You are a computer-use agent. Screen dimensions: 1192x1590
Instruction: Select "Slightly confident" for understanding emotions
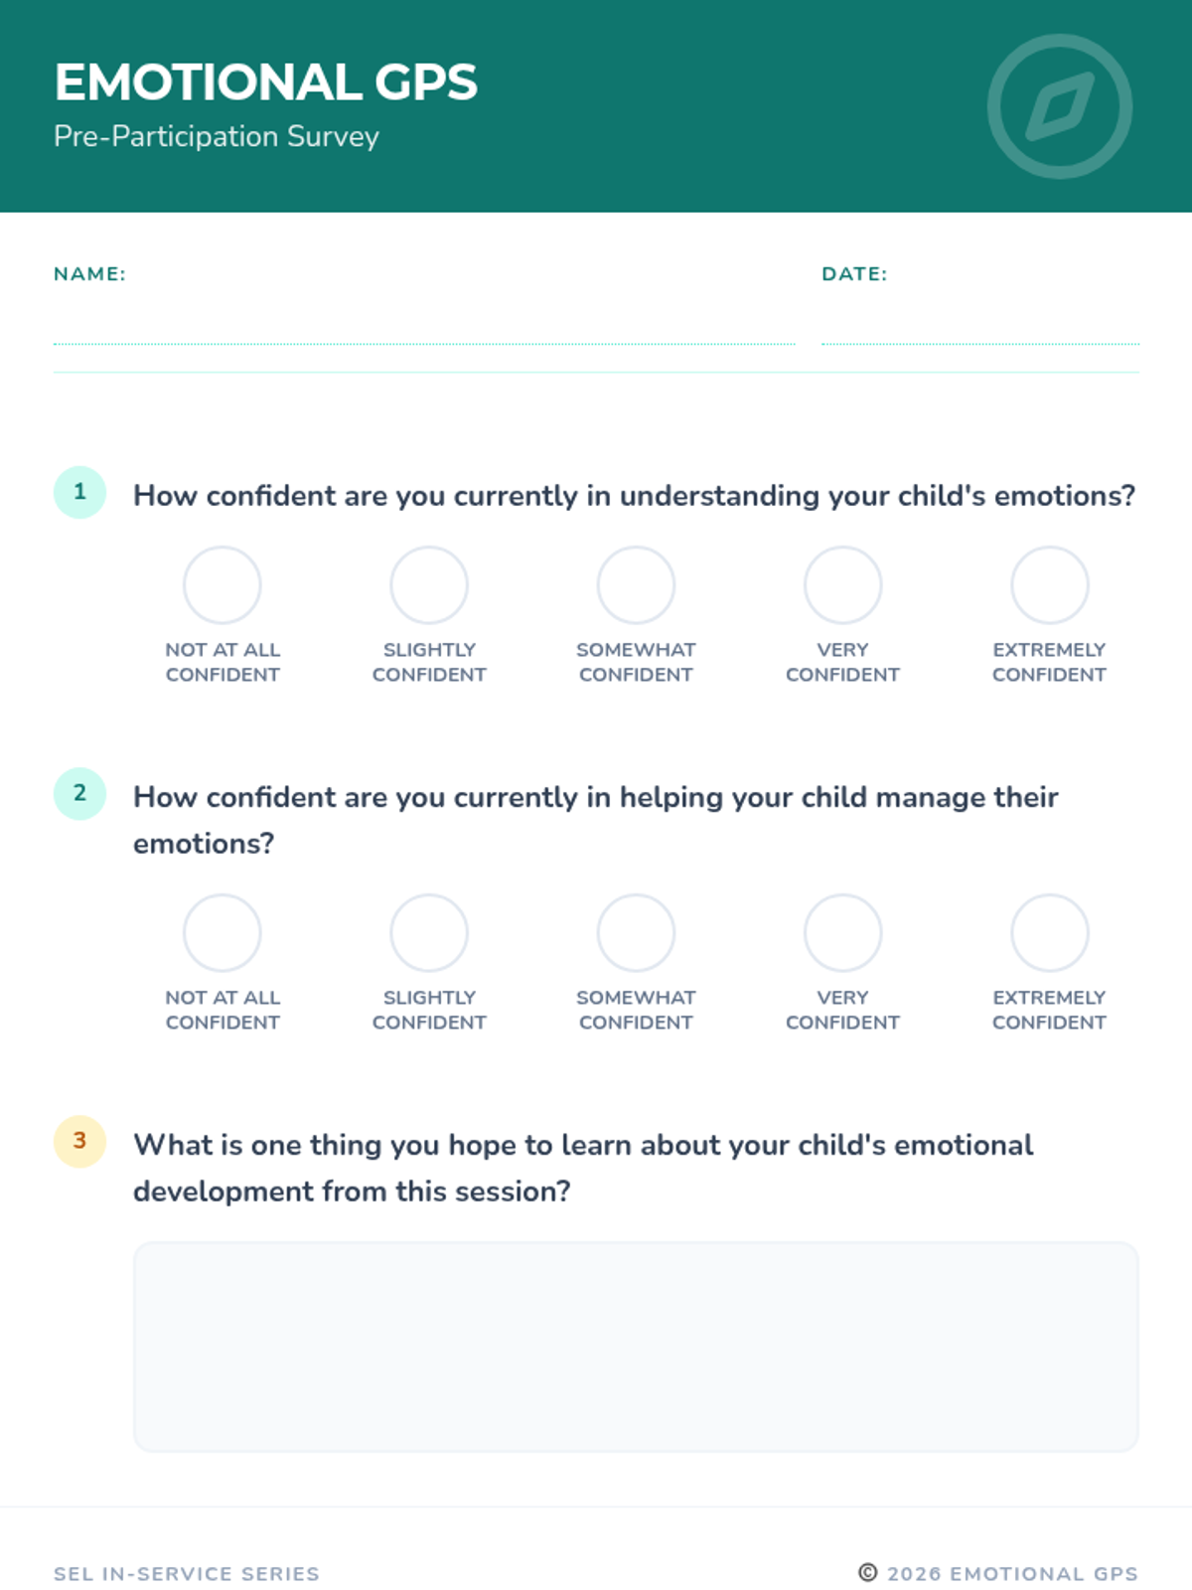click(x=429, y=585)
